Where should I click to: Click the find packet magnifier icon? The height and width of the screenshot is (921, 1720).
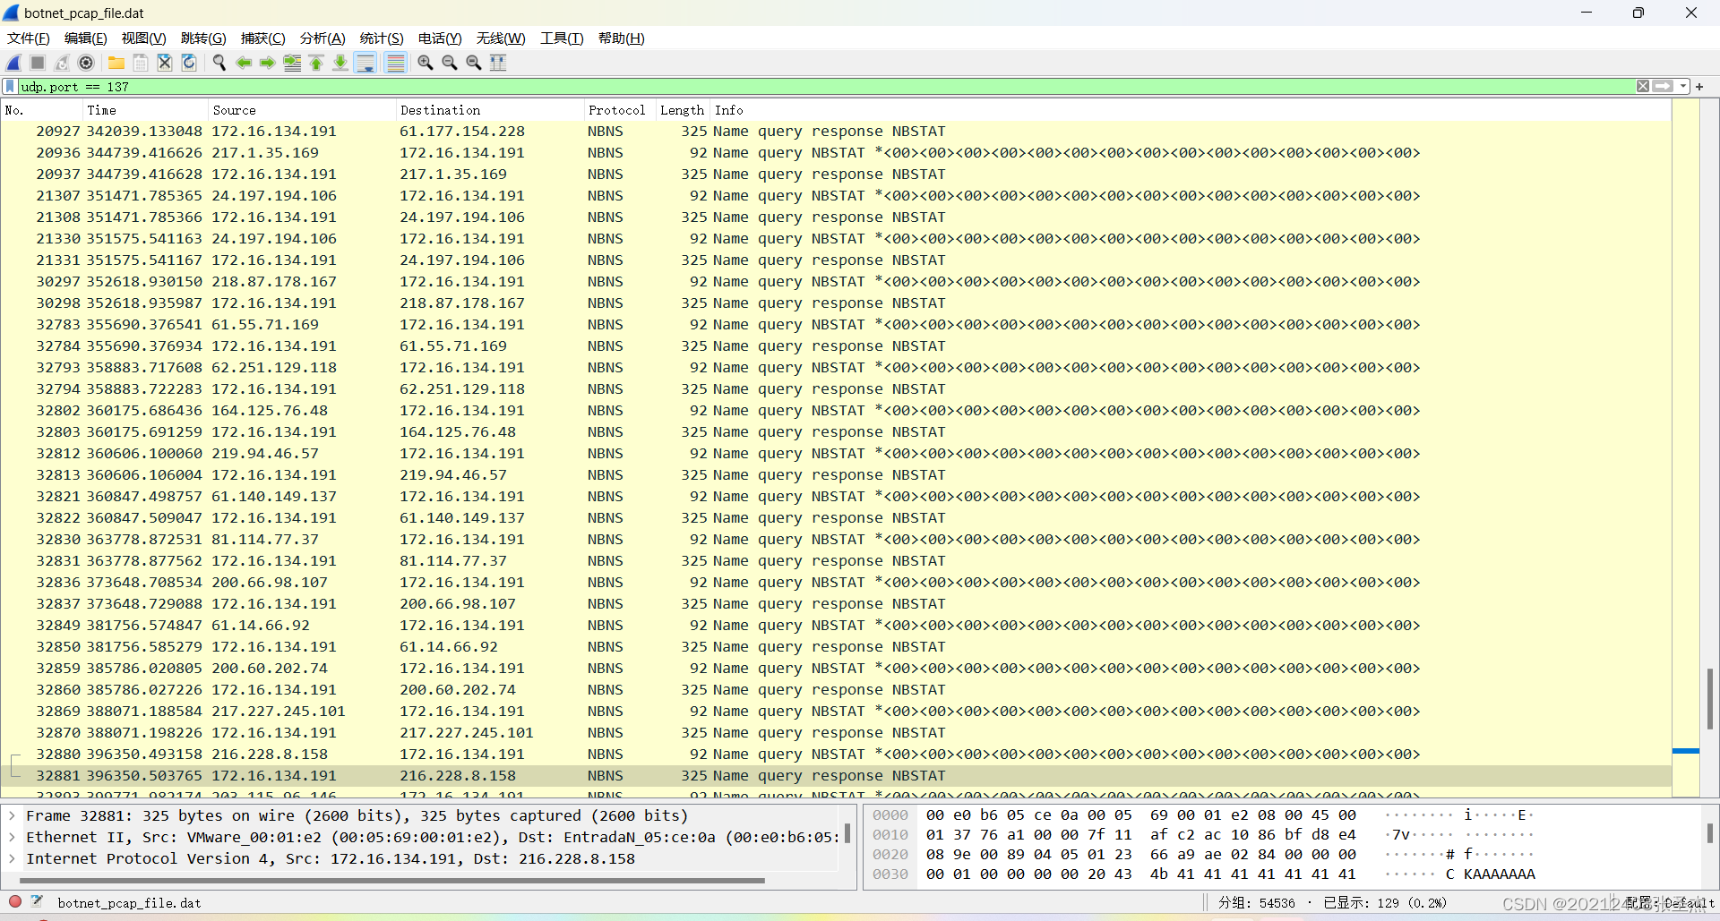coord(219,63)
